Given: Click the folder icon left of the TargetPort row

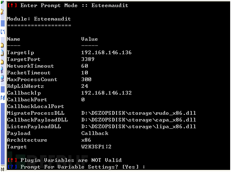Looking at the screenshot, I should [2, 62].
